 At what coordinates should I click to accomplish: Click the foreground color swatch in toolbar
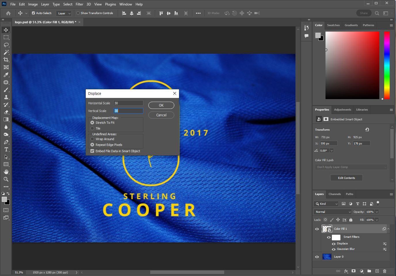pos(4,200)
